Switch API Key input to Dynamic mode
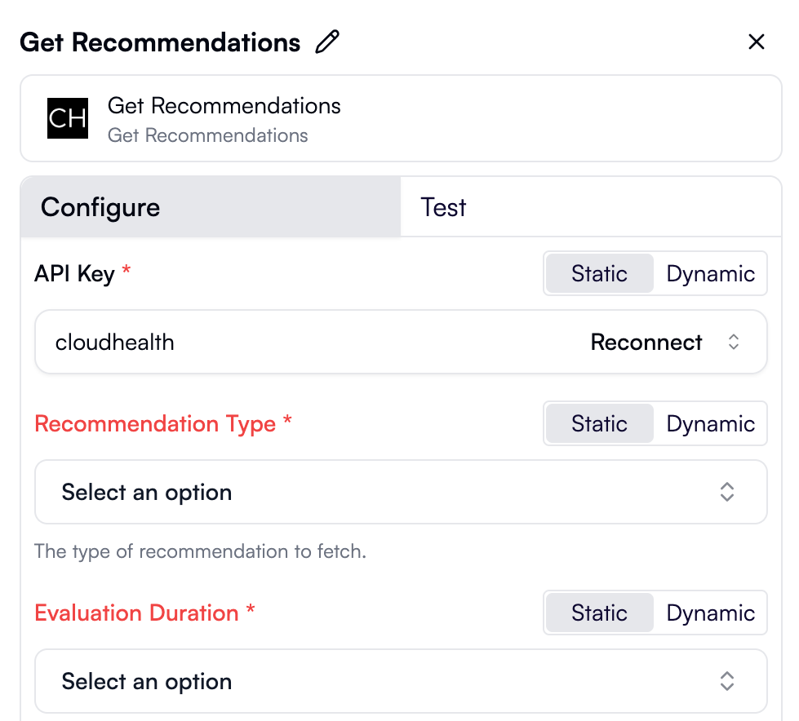799x721 pixels. click(710, 273)
